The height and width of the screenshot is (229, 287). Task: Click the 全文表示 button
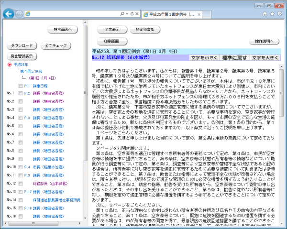(x=112, y=30)
